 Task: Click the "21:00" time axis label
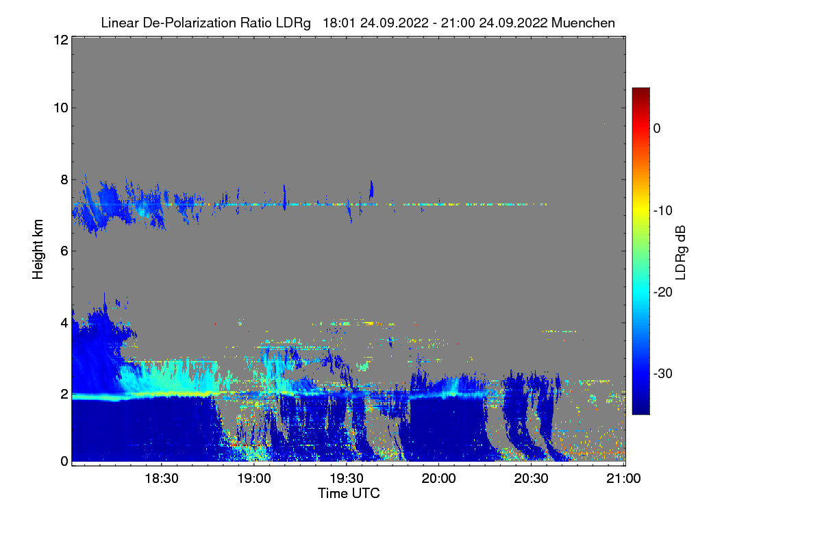624,478
